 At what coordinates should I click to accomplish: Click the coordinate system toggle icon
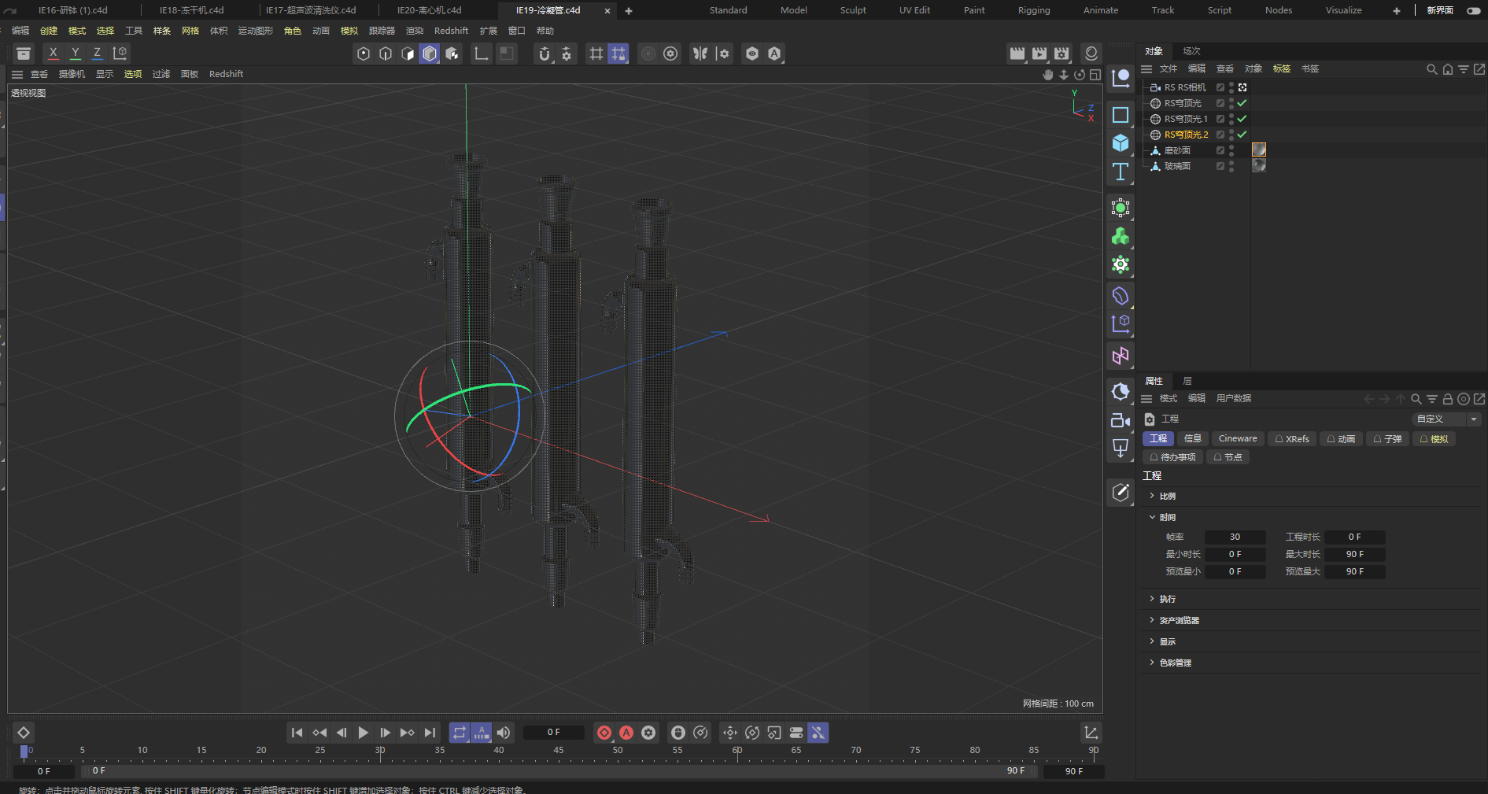[120, 54]
